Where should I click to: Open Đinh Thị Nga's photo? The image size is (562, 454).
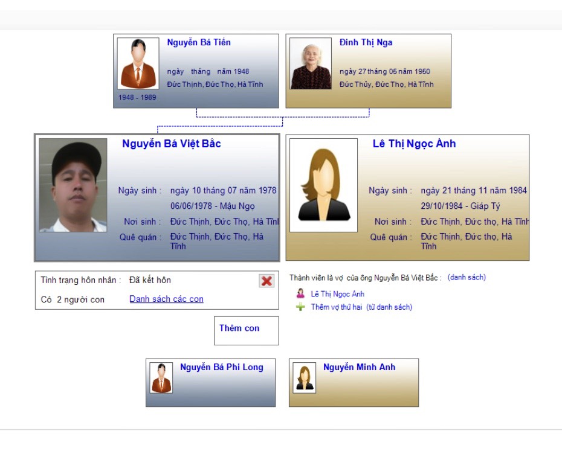[x=311, y=63]
